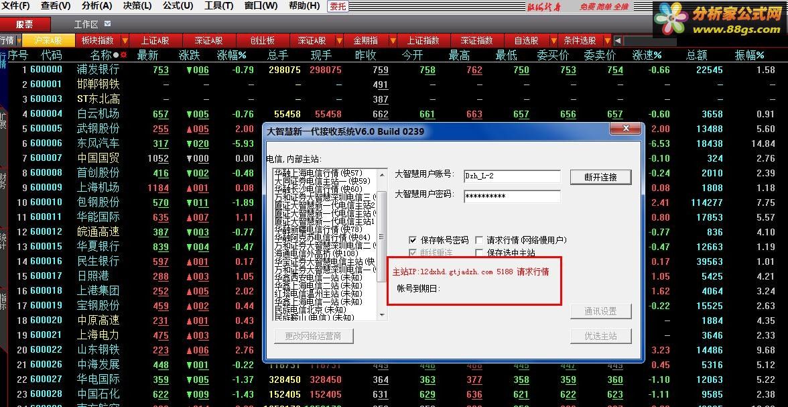Open the 工作区 dropdown icon
Image resolution: width=788 pixels, height=407 pixels.
point(107,23)
